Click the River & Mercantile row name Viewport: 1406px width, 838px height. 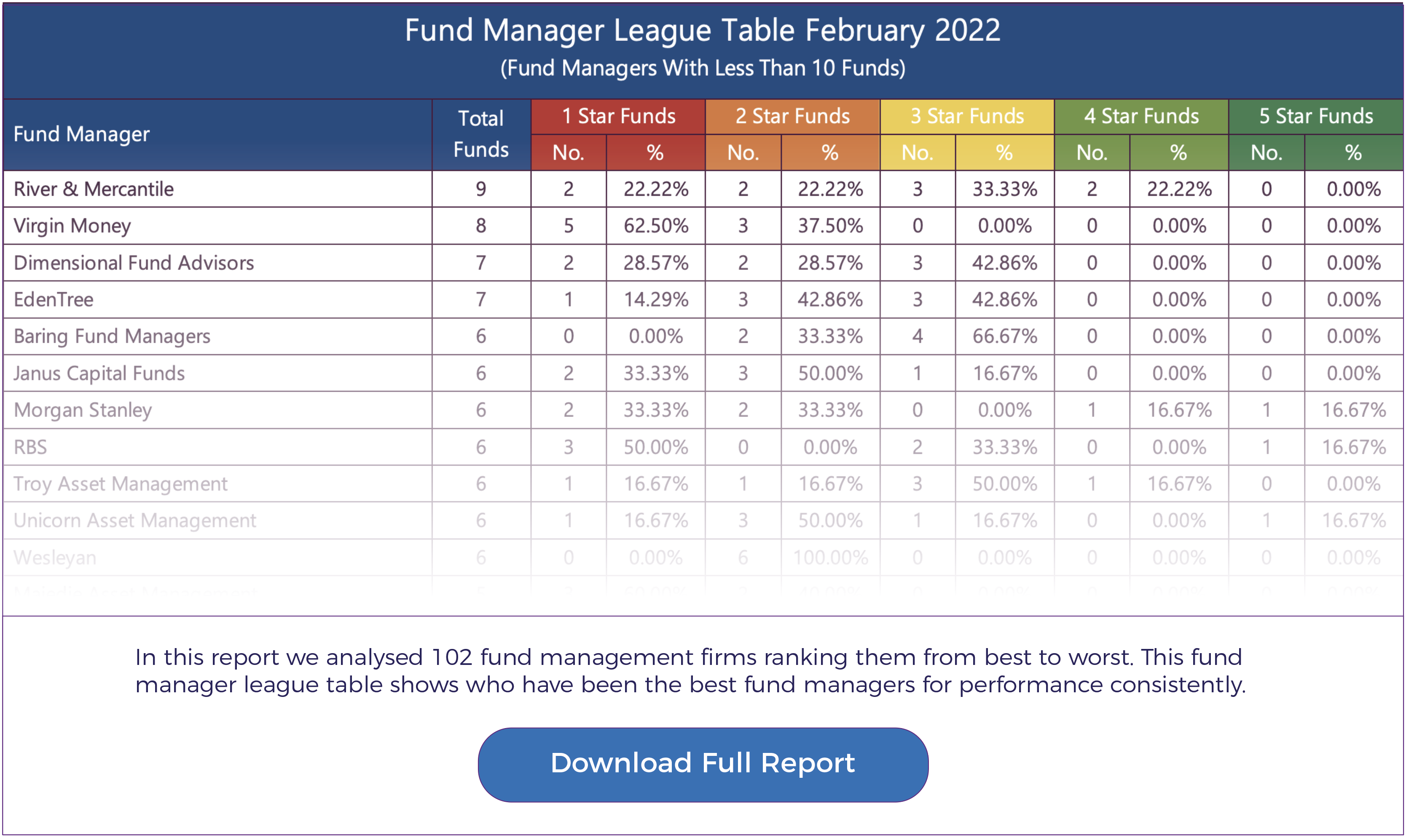point(94,189)
